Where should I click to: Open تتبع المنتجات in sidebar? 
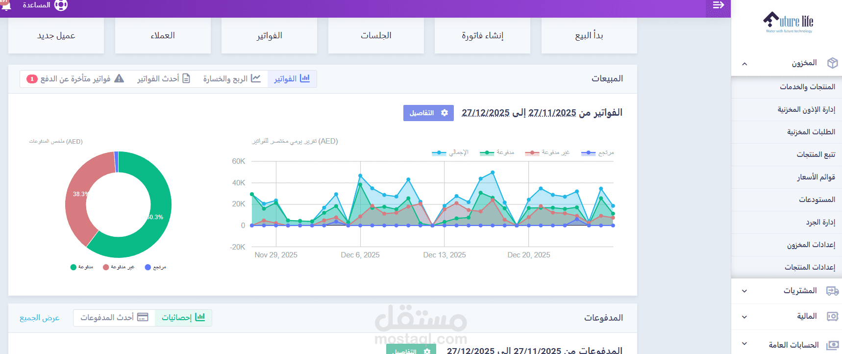pyautogui.click(x=787, y=154)
